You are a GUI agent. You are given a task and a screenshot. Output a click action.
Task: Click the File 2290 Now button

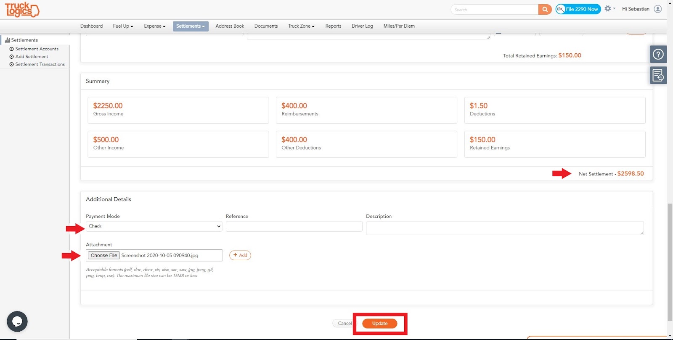pyautogui.click(x=578, y=9)
